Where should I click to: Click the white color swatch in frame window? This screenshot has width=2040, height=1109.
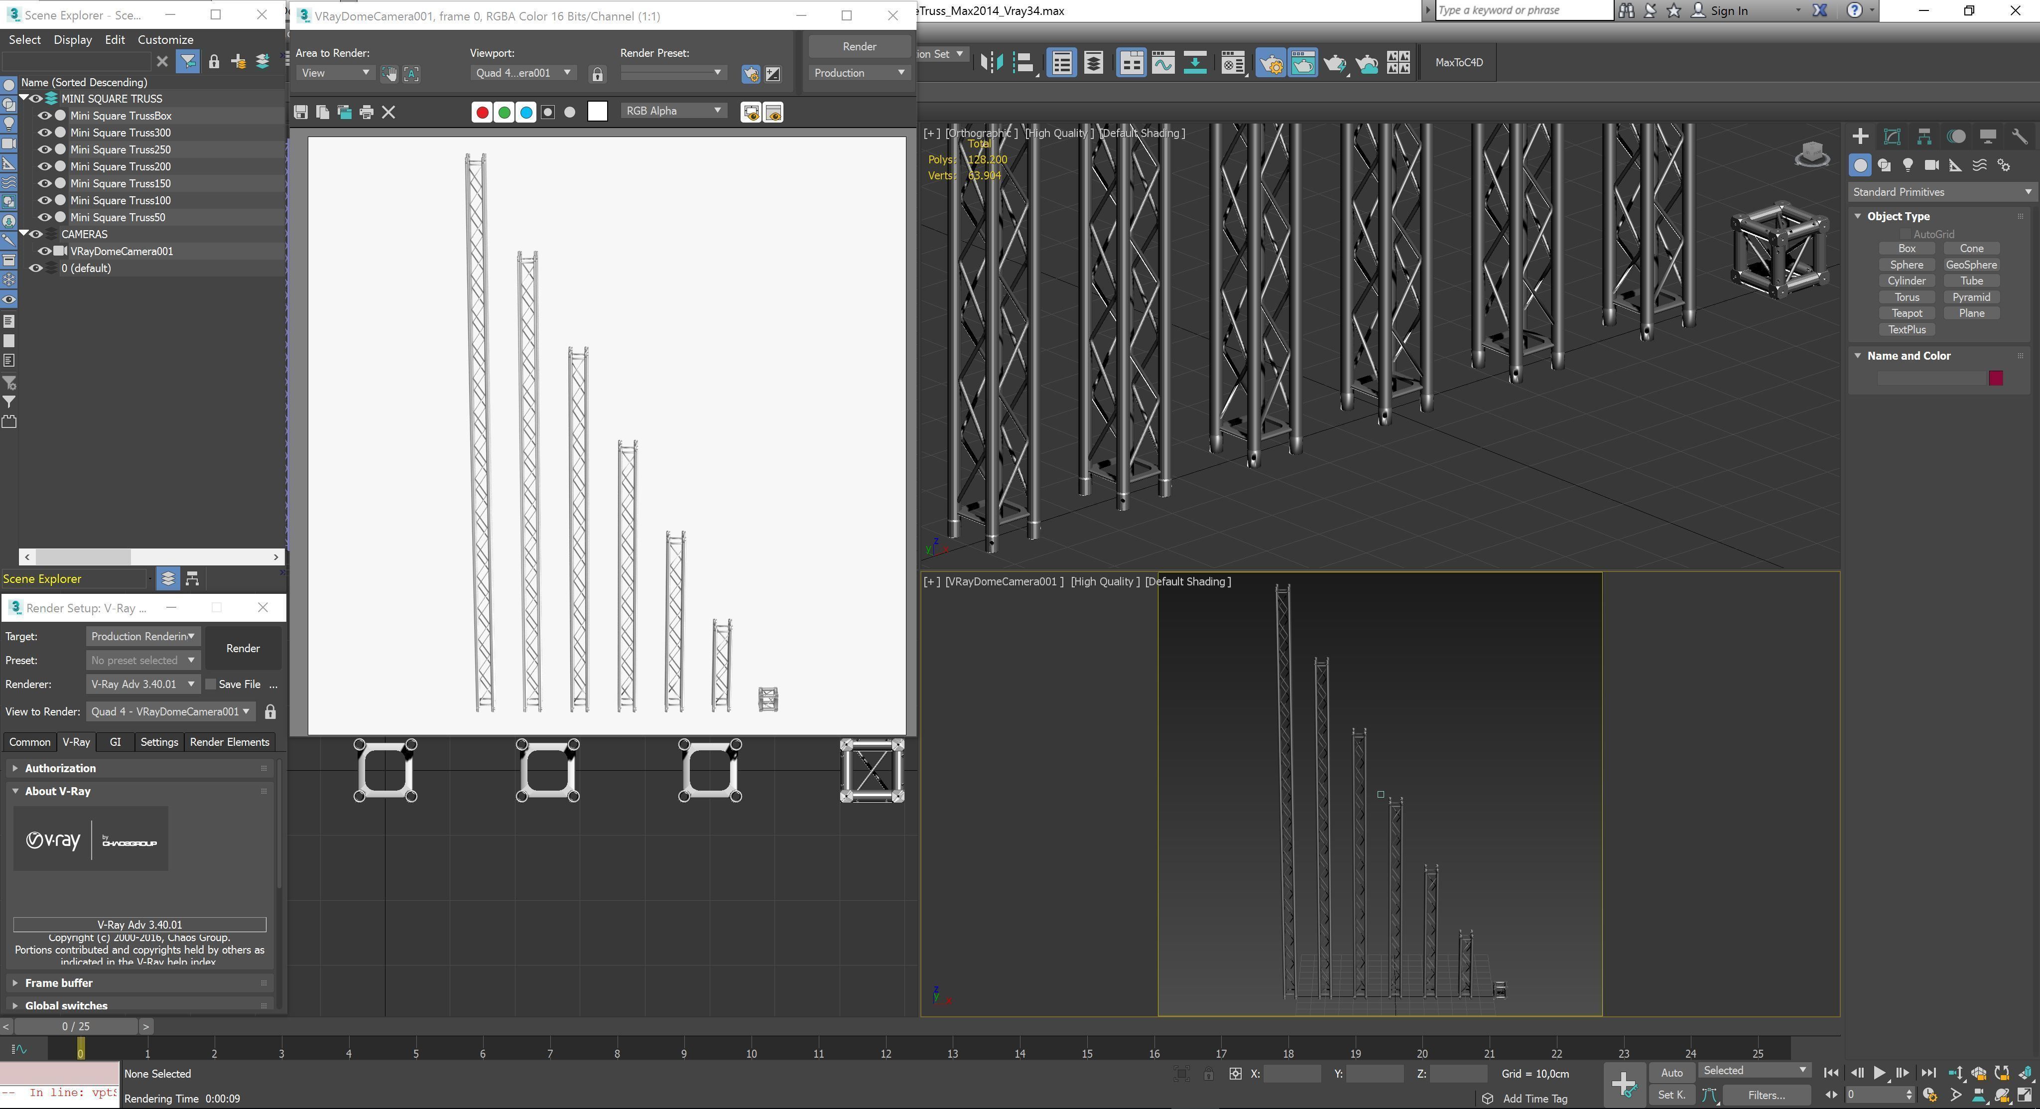pos(598,112)
